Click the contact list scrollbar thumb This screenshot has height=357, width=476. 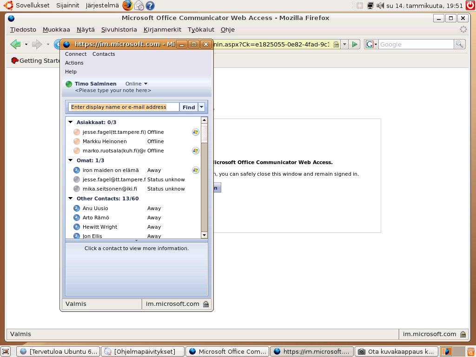(205, 133)
